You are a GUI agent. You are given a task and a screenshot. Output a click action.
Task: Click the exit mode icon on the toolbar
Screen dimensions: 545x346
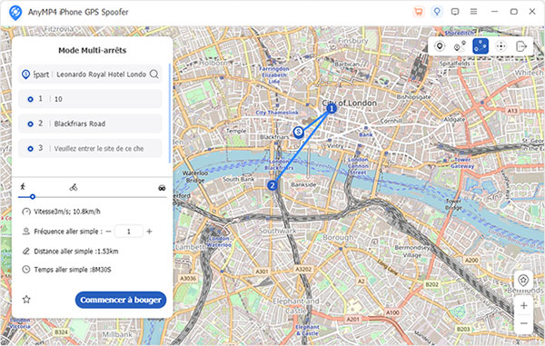click(521, 46)
